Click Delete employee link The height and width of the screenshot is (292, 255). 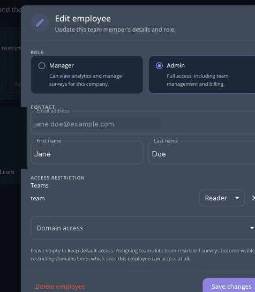pyautogui.click(x=61, y=287)
